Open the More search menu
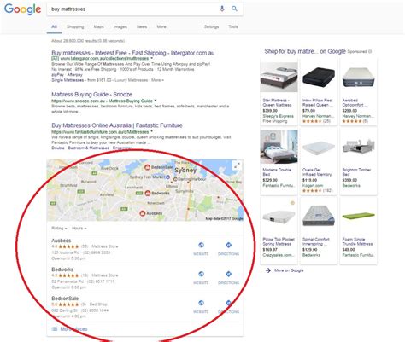 (x=161, y=26)
